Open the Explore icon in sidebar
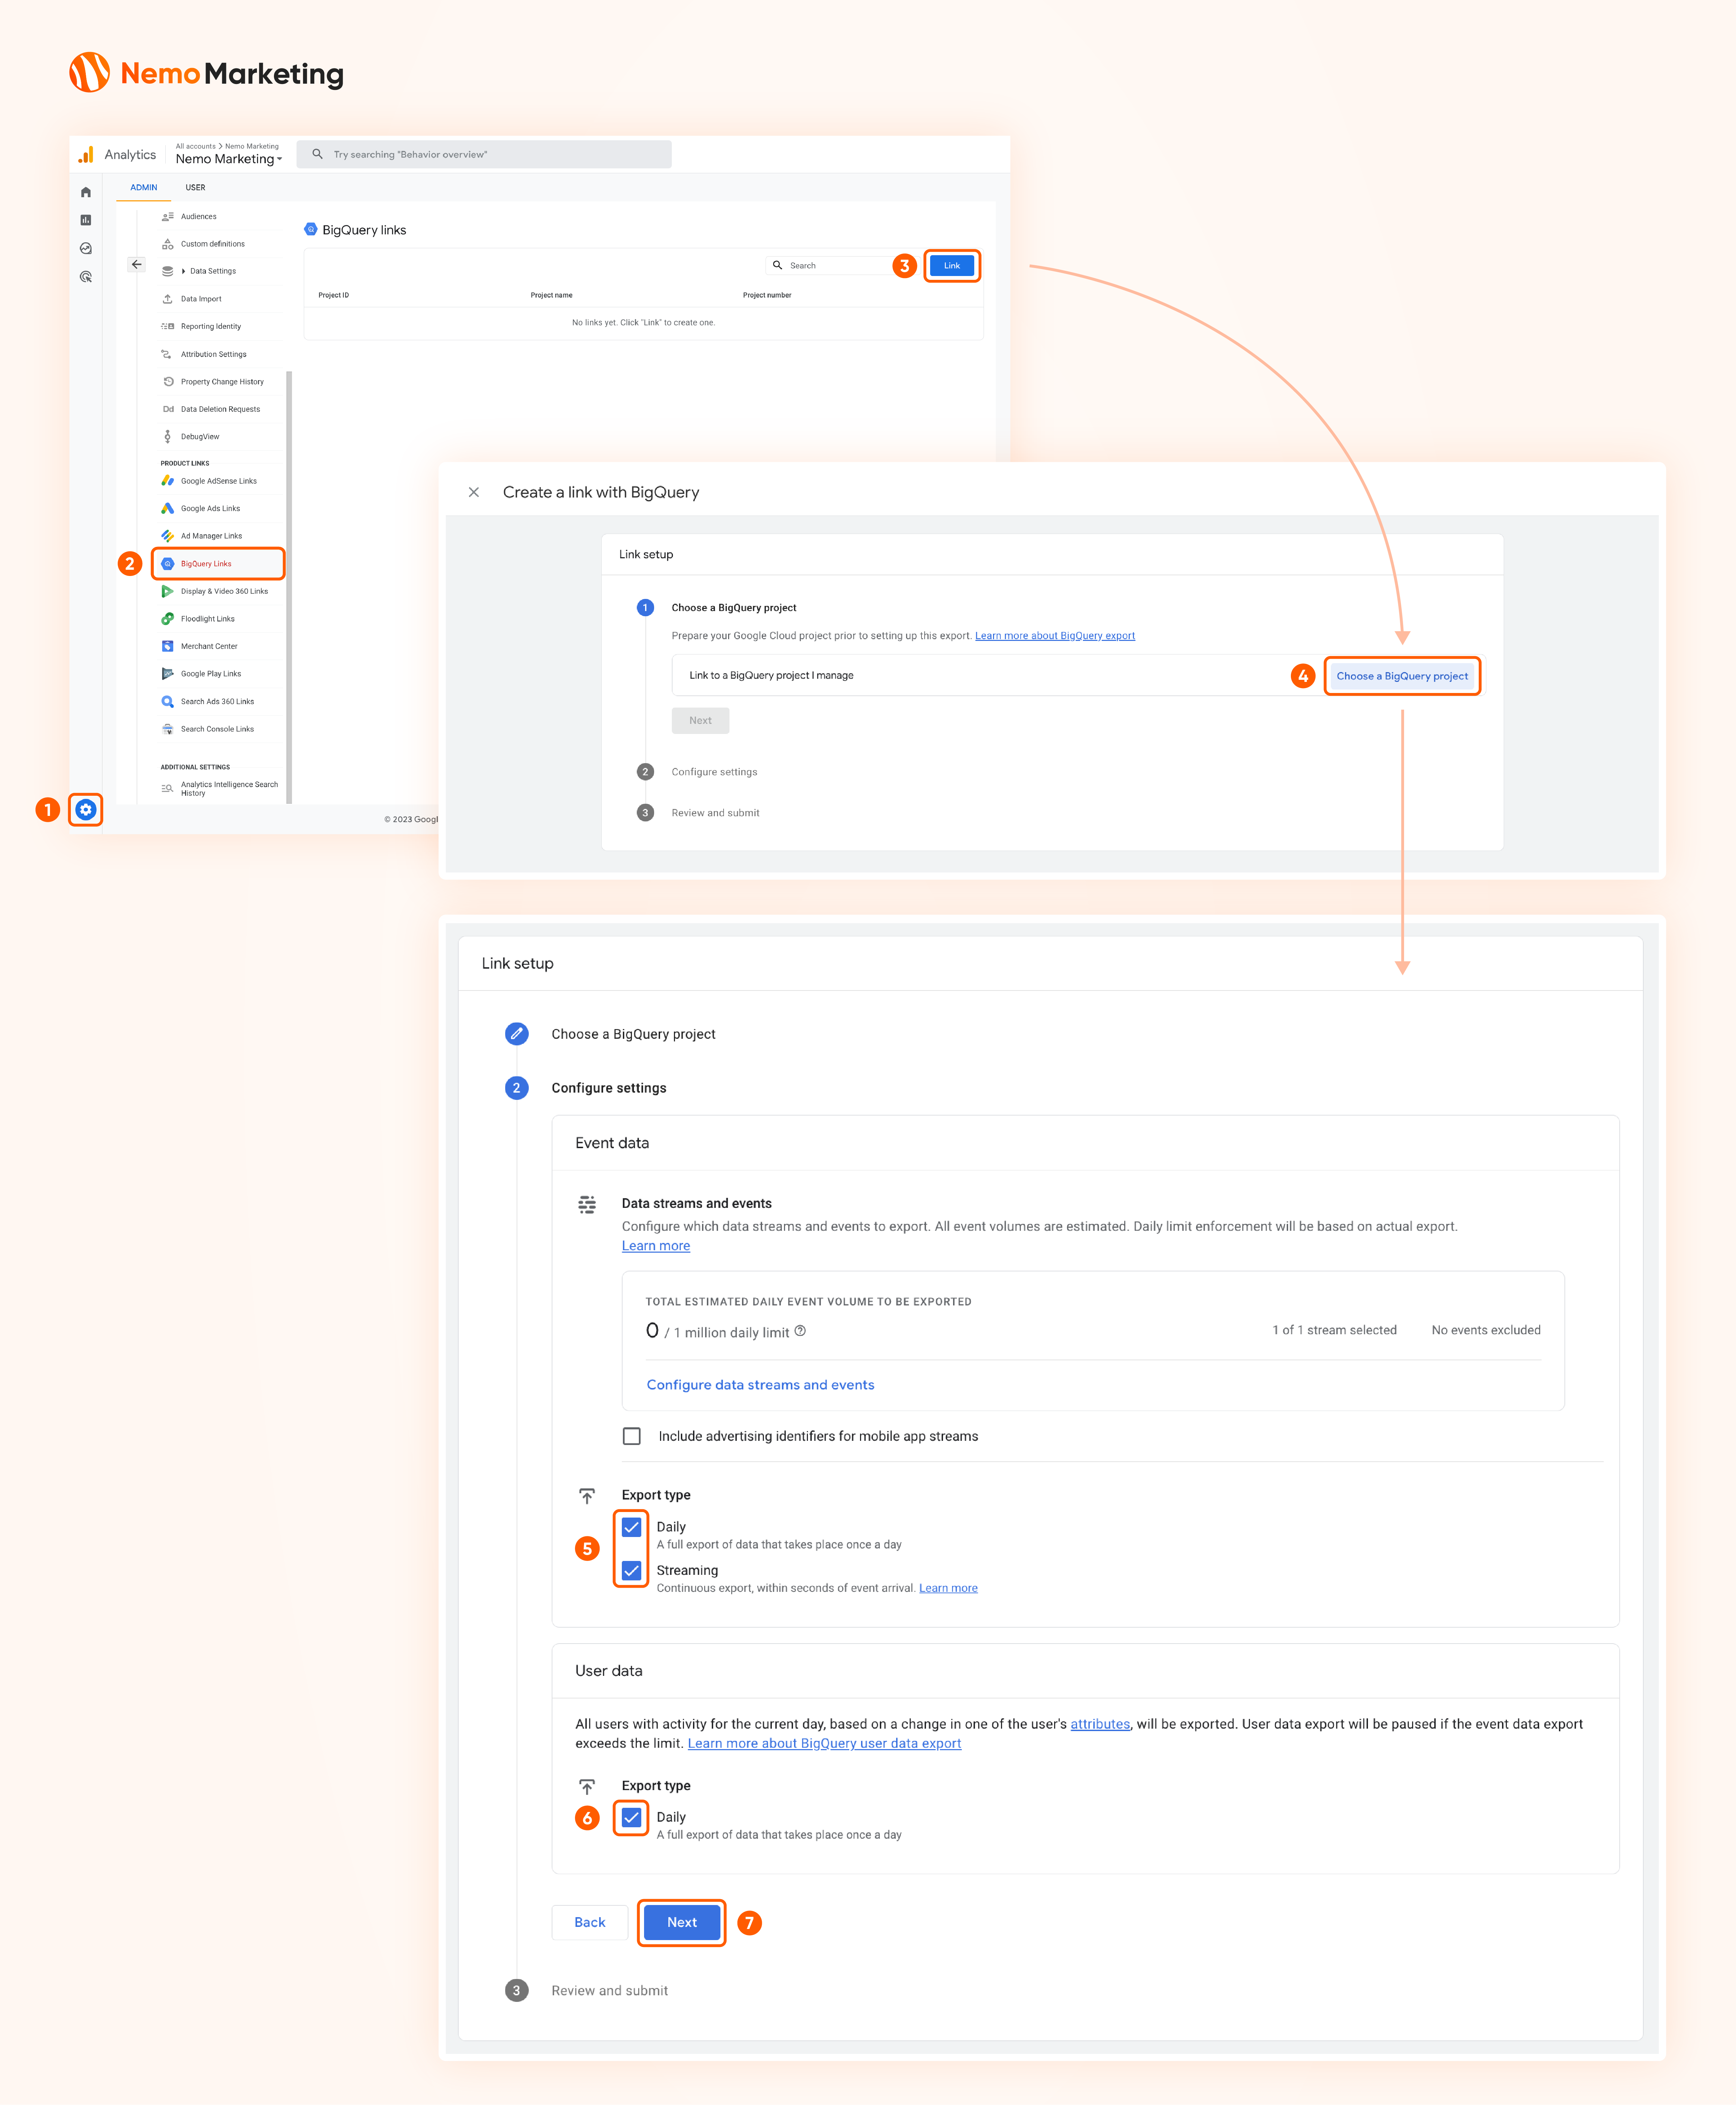This screenshot has height=2105, width=1736. [86, 248]
